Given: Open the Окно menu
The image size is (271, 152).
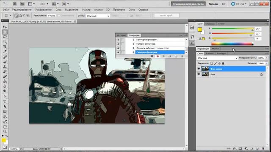Looking at the screenshot, I should click(x=132, y=10).
